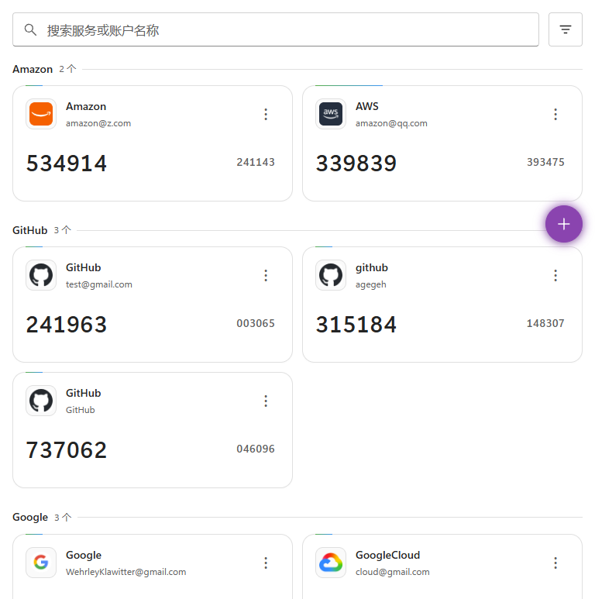Click next code 148307 on agegeh card

tap(545, 324)
